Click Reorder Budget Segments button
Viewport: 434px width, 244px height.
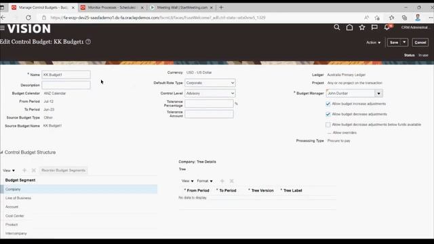[63, 170]
